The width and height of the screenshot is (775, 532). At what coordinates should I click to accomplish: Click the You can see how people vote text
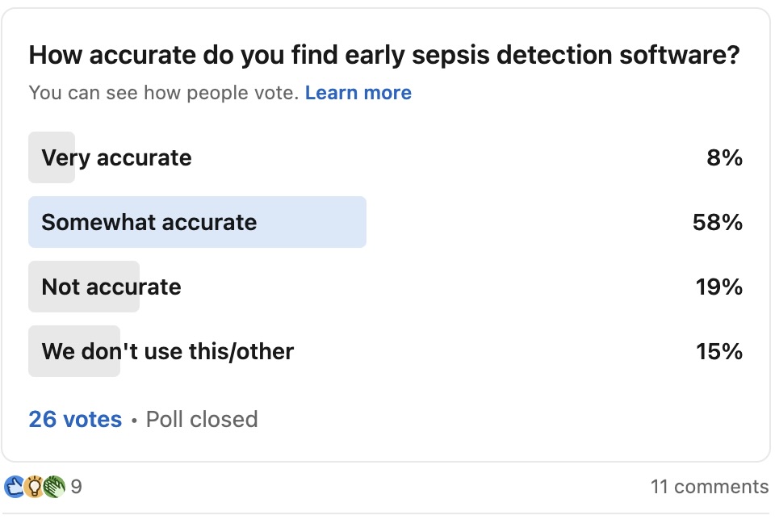point(164,93)
